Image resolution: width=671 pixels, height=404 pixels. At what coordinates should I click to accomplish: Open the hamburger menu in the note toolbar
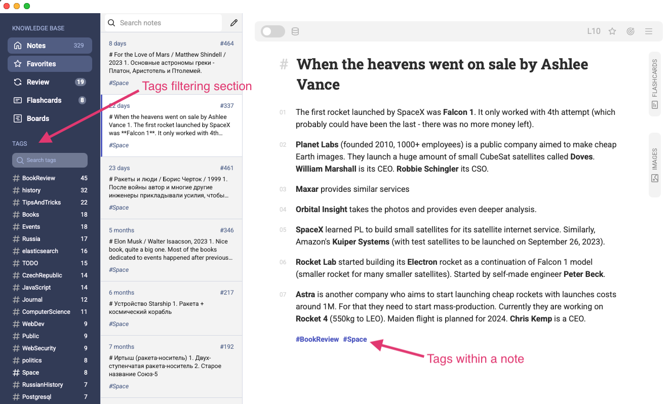[x=649, y=31]
